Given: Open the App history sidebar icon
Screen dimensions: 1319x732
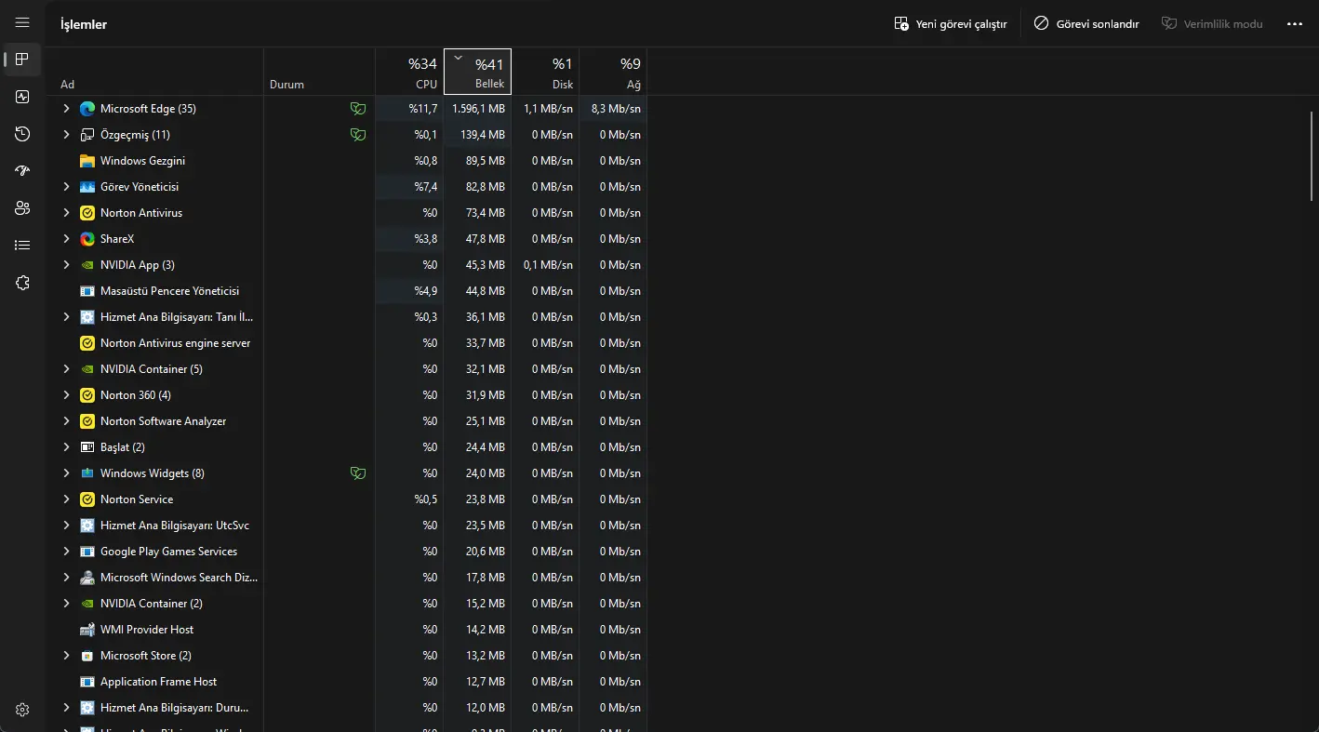Looking at the screenshot, I should (22, 134).
